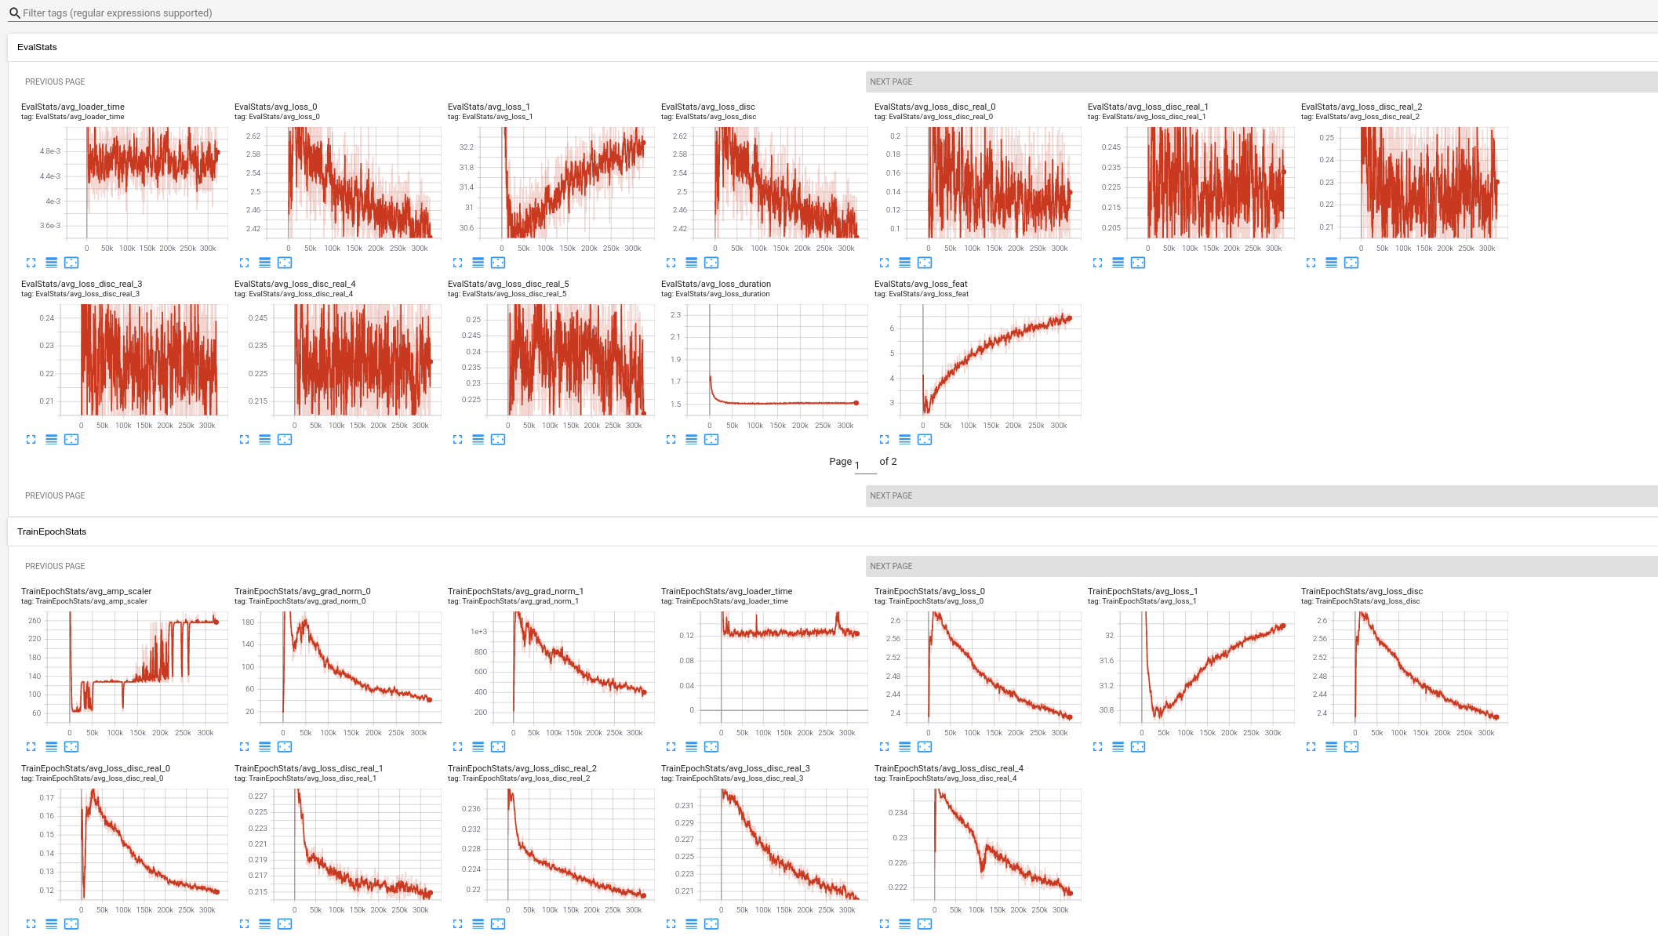Fit domain to data on EvalStats/avg_loss_feat
Viewport: 1658px width, 936px height.
(925, 440)
